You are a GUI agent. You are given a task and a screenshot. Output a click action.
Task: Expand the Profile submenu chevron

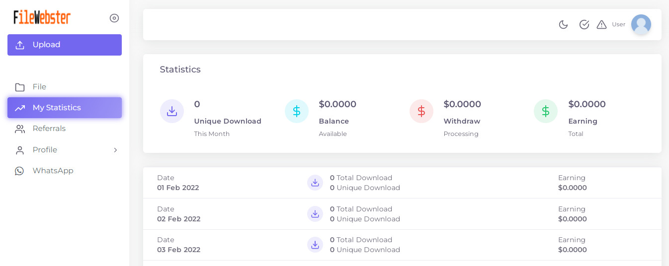[x=115, y=150]
